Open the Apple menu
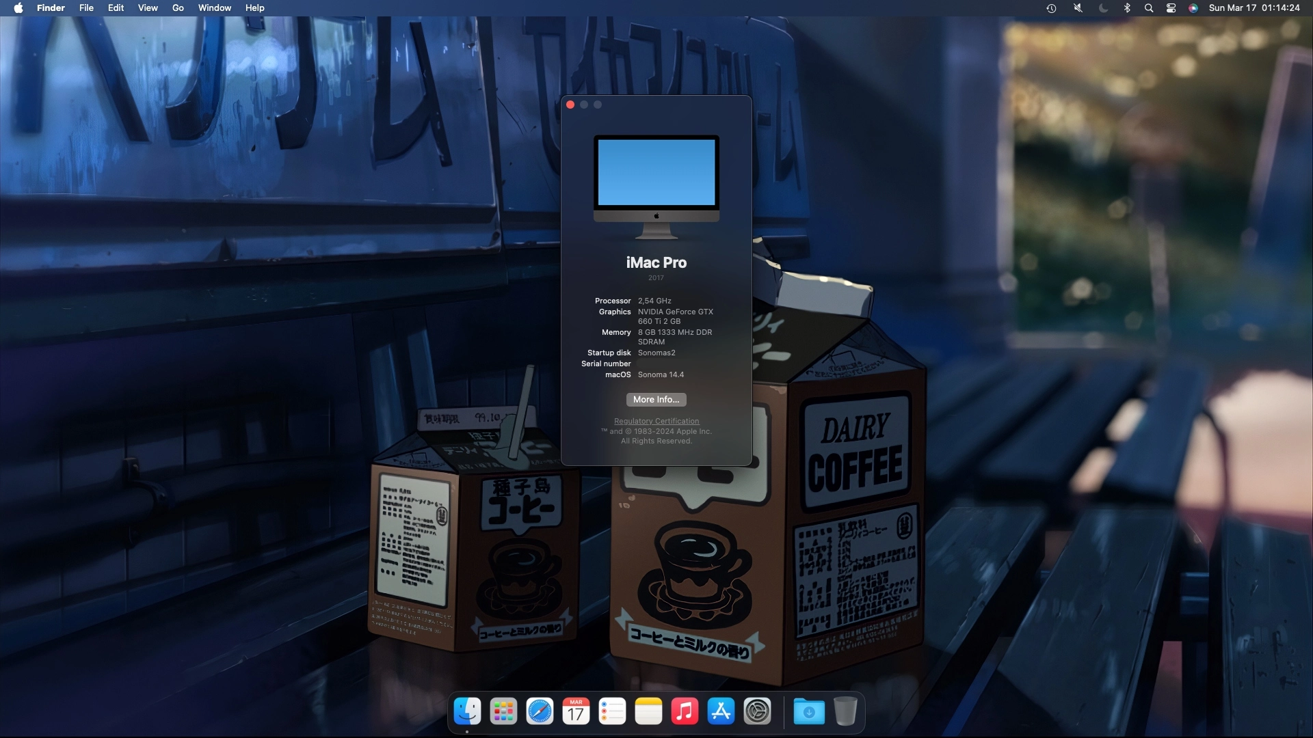The height and width of the screenshot is (738, 1313). pyautogui.click(x=18, y=8)
